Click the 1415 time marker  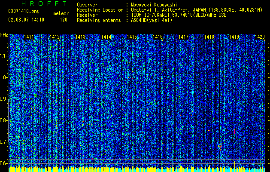click(132, 37)
